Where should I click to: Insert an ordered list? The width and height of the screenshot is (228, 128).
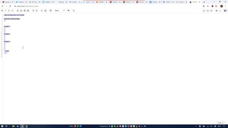(x=17, y=11)
